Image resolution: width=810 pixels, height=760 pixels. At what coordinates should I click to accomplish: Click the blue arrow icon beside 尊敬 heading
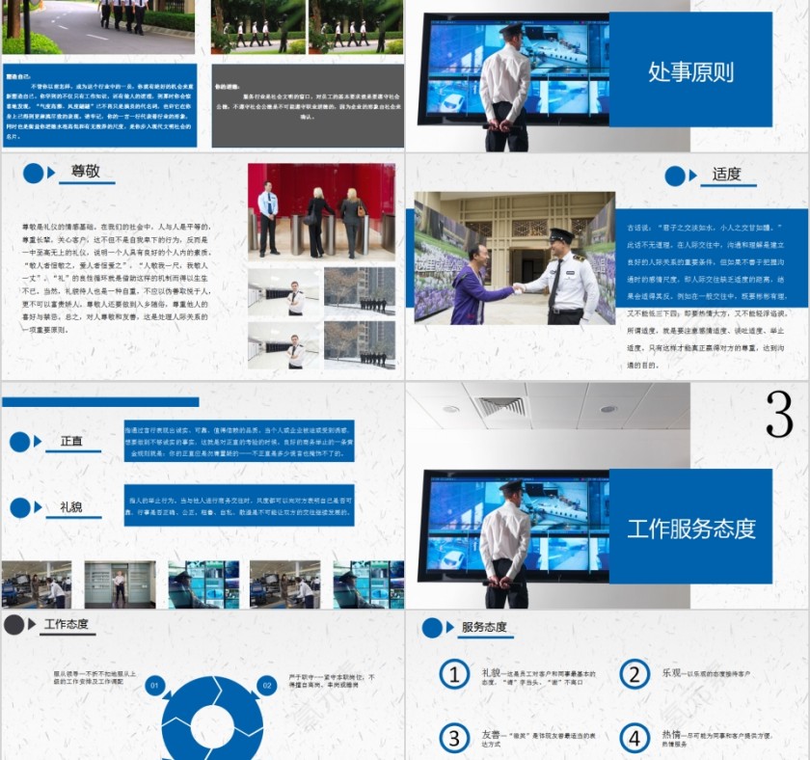coord(49,173)
